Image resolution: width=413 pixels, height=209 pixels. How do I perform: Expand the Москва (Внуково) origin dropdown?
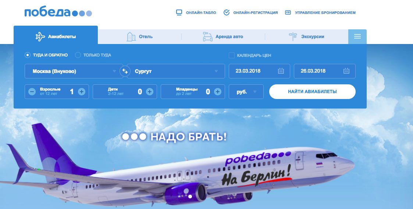point(74,71)
